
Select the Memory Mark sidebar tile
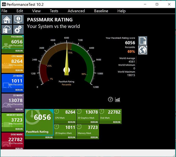pos(12,120)
